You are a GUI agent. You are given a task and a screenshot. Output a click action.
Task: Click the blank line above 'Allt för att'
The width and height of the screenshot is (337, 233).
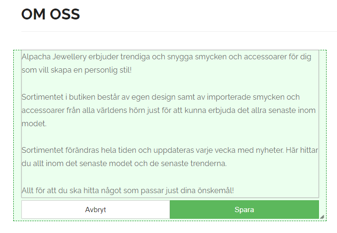pos(170,177)
